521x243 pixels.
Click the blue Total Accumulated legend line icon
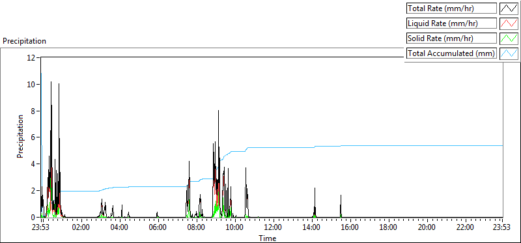[509, 53]
